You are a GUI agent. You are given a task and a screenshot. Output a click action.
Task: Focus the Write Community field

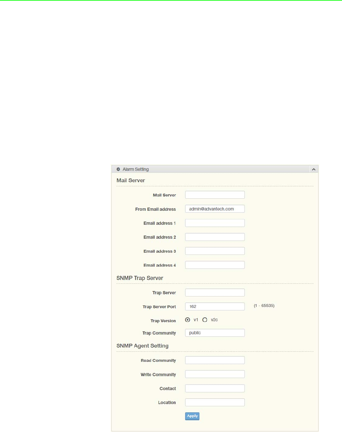click(215, 374)
